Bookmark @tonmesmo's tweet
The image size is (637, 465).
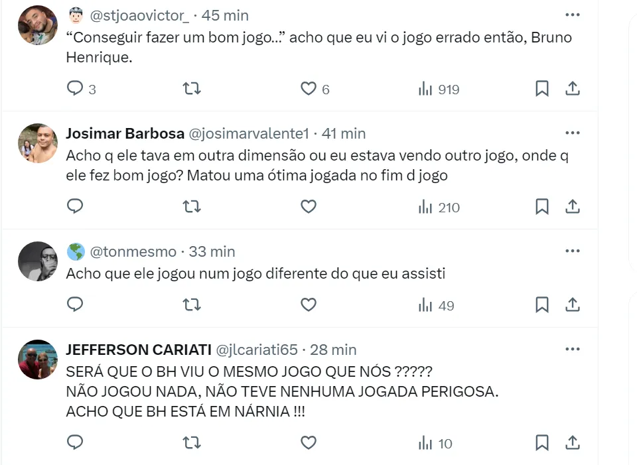coord(542,305)
